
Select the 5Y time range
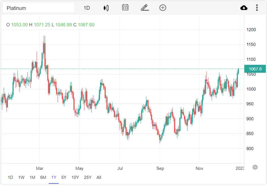[64, 178]
